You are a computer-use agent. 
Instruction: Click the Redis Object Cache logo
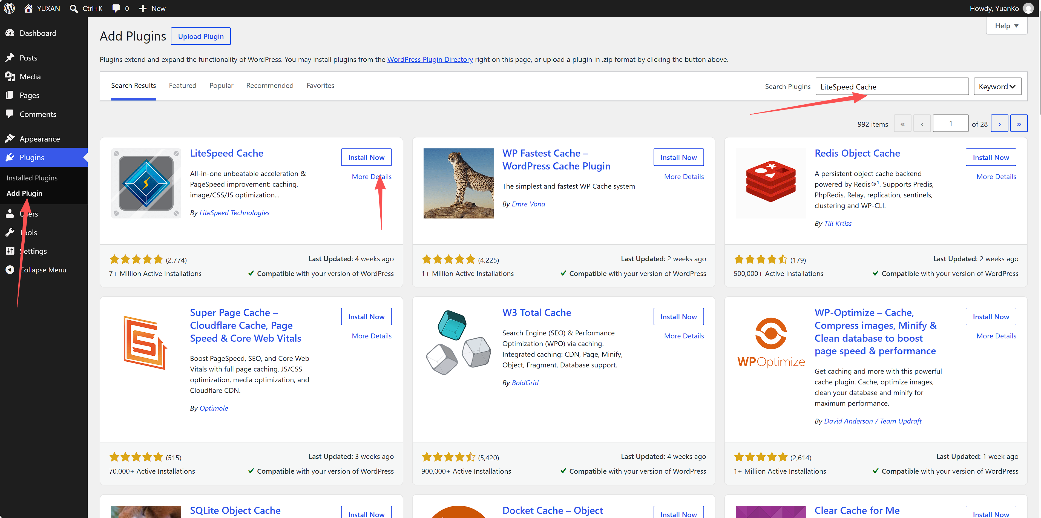[771, 183]
